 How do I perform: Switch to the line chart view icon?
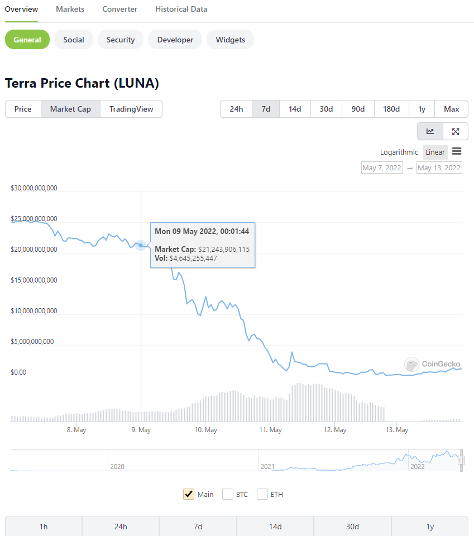430,131
